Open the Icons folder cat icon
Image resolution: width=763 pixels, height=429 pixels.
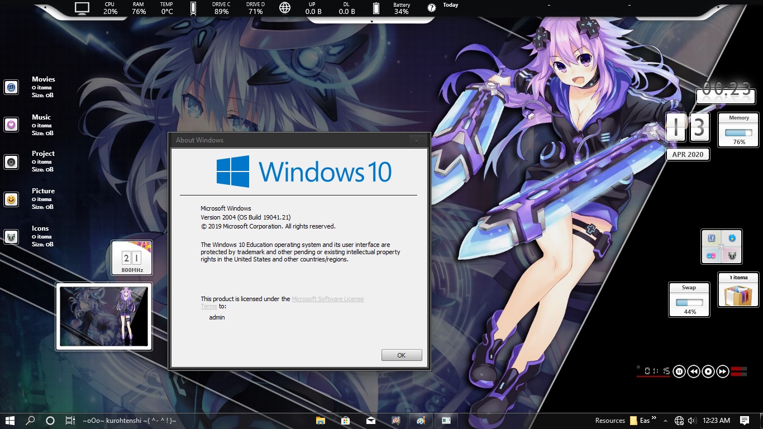[x=11, y=237]
